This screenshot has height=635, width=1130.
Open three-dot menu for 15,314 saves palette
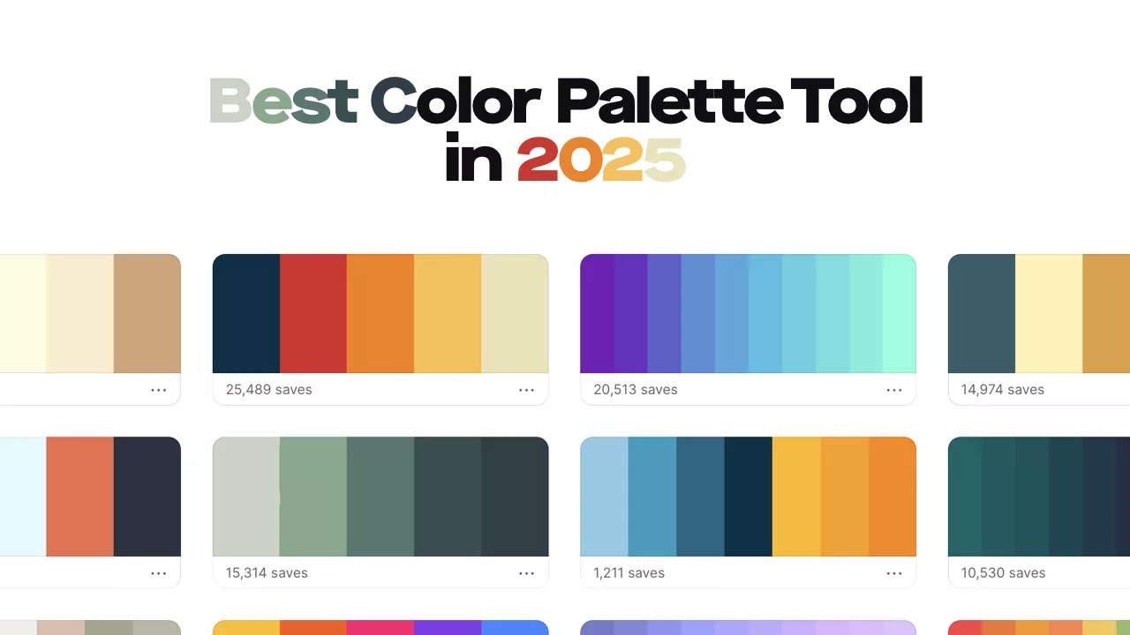526,573
